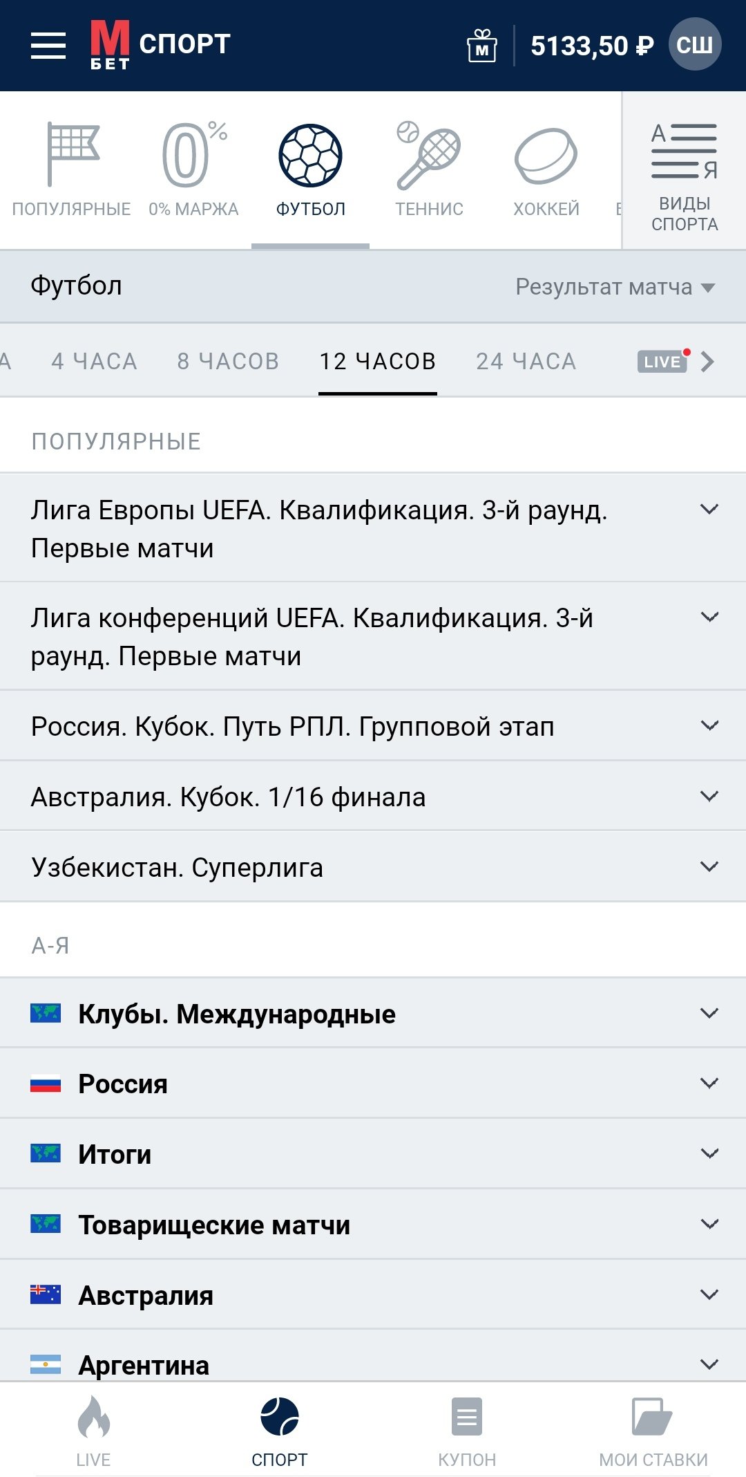This screenshot has height=1477, width=746.
Task: Select the 4 часа time filter
Action: point(94,362)
